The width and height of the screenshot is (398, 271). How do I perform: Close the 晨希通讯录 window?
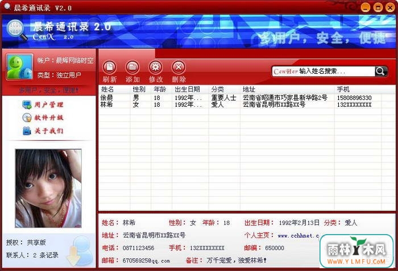click(x=390, y=7)
